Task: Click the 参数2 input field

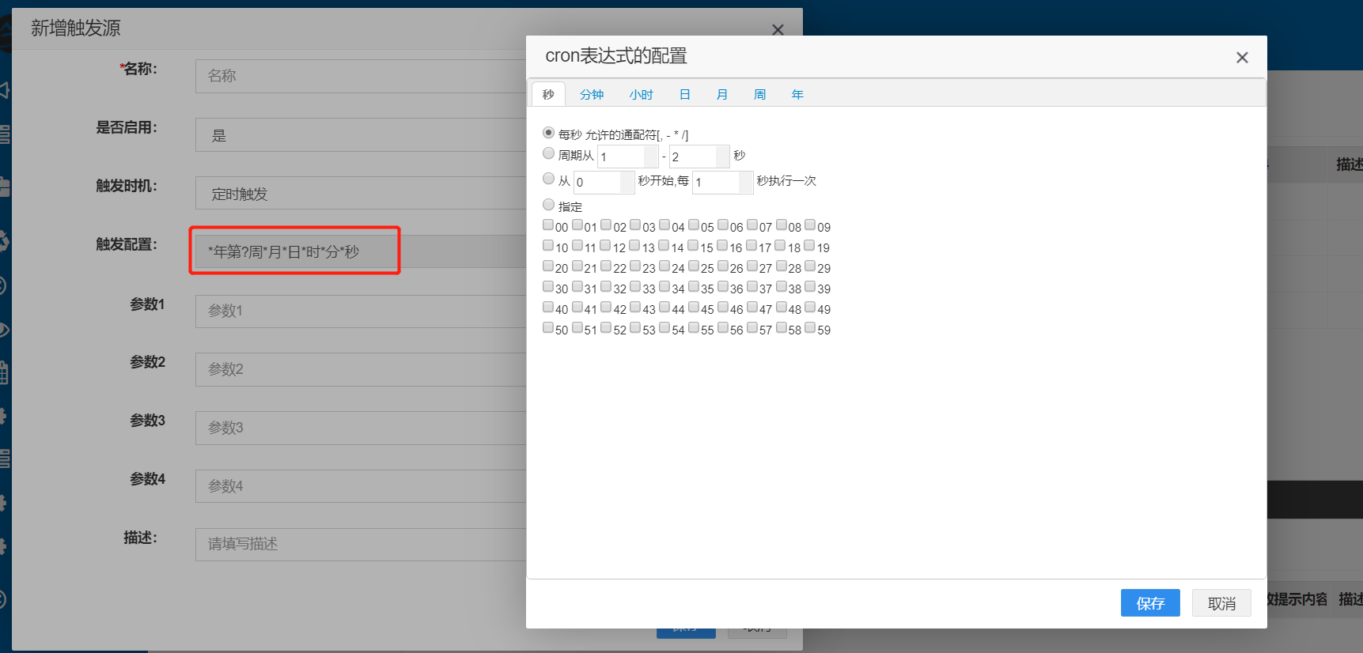Action: (x=361, y=369)
